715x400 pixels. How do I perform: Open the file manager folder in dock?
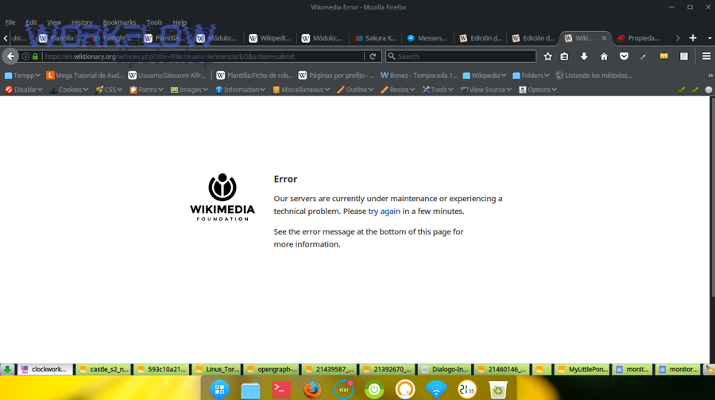250,390
